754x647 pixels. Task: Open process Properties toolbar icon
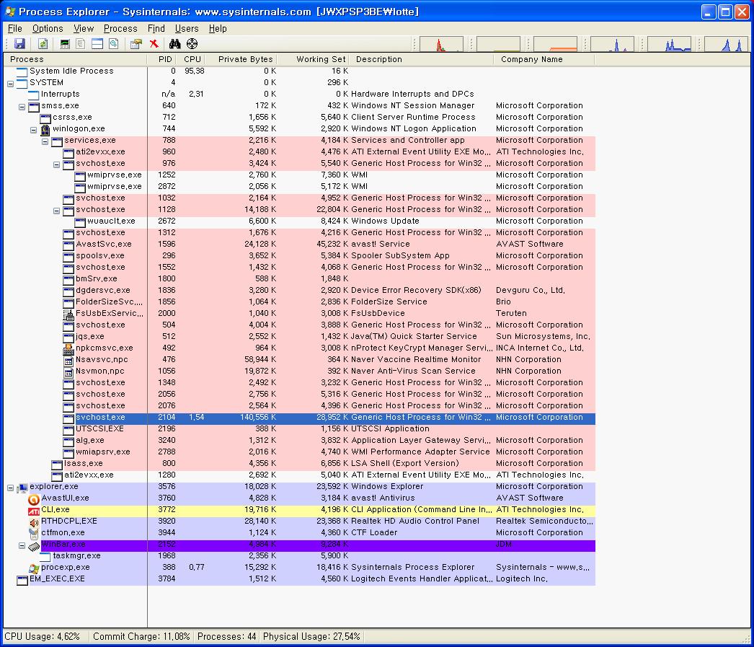136,44
